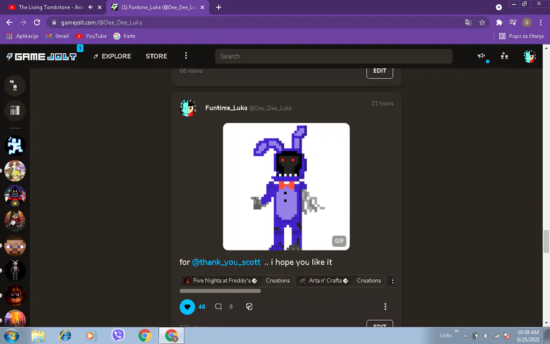The width and height of the screenshot is (550, 344).
Task: Open the taskbar volume icon
Action: pos(486,336)
